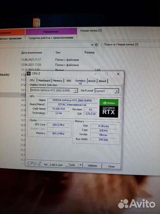Click the folder icon on the desktop
The image size is (160, 214).
pos(37,22)
